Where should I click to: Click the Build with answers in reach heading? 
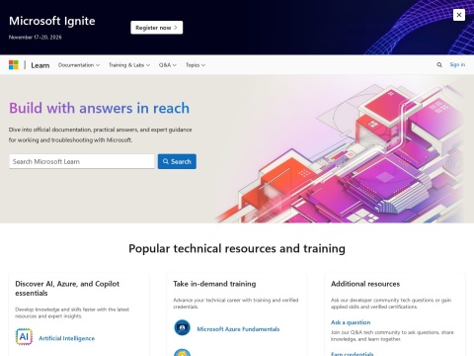pos(100,108)
